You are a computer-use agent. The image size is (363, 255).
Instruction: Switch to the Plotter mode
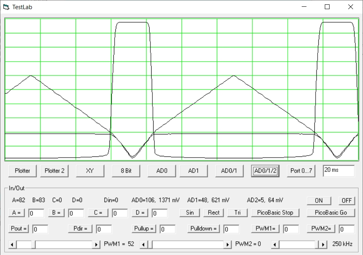[x=22, y=171]
